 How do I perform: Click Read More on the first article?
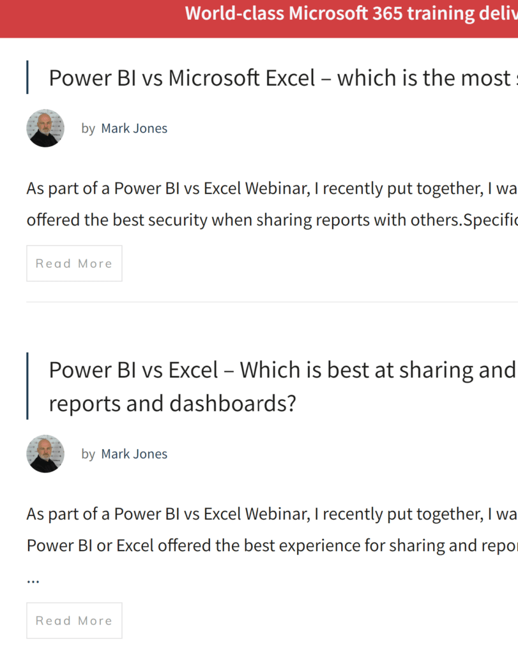click(x=74, y=263)
